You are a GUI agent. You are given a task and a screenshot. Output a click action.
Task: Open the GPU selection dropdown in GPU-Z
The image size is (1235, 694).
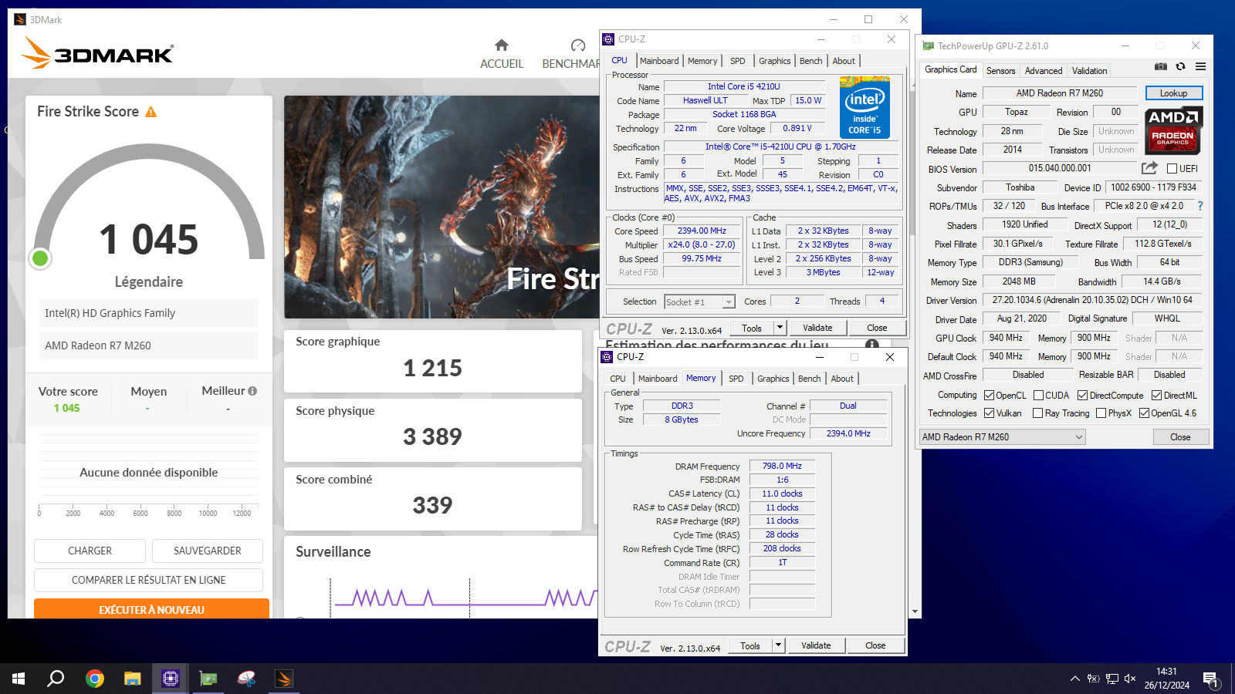click(x=1002, y=436)
